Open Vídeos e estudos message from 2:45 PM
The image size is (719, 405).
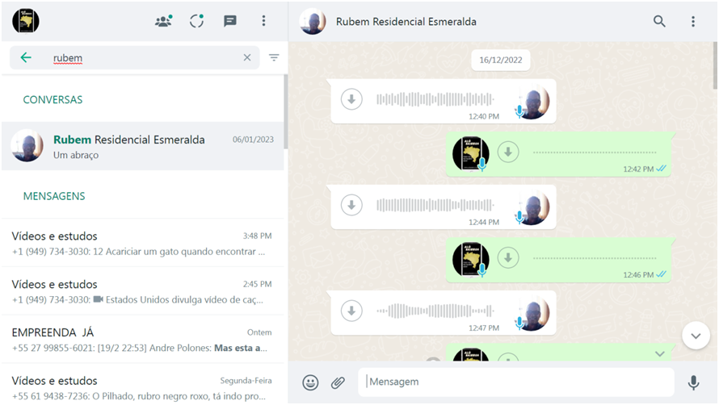tap(143, 291)
